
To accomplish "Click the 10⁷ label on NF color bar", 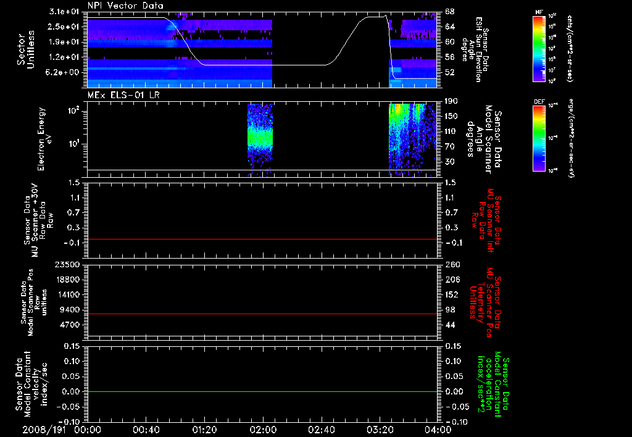I will pos(552,70).
